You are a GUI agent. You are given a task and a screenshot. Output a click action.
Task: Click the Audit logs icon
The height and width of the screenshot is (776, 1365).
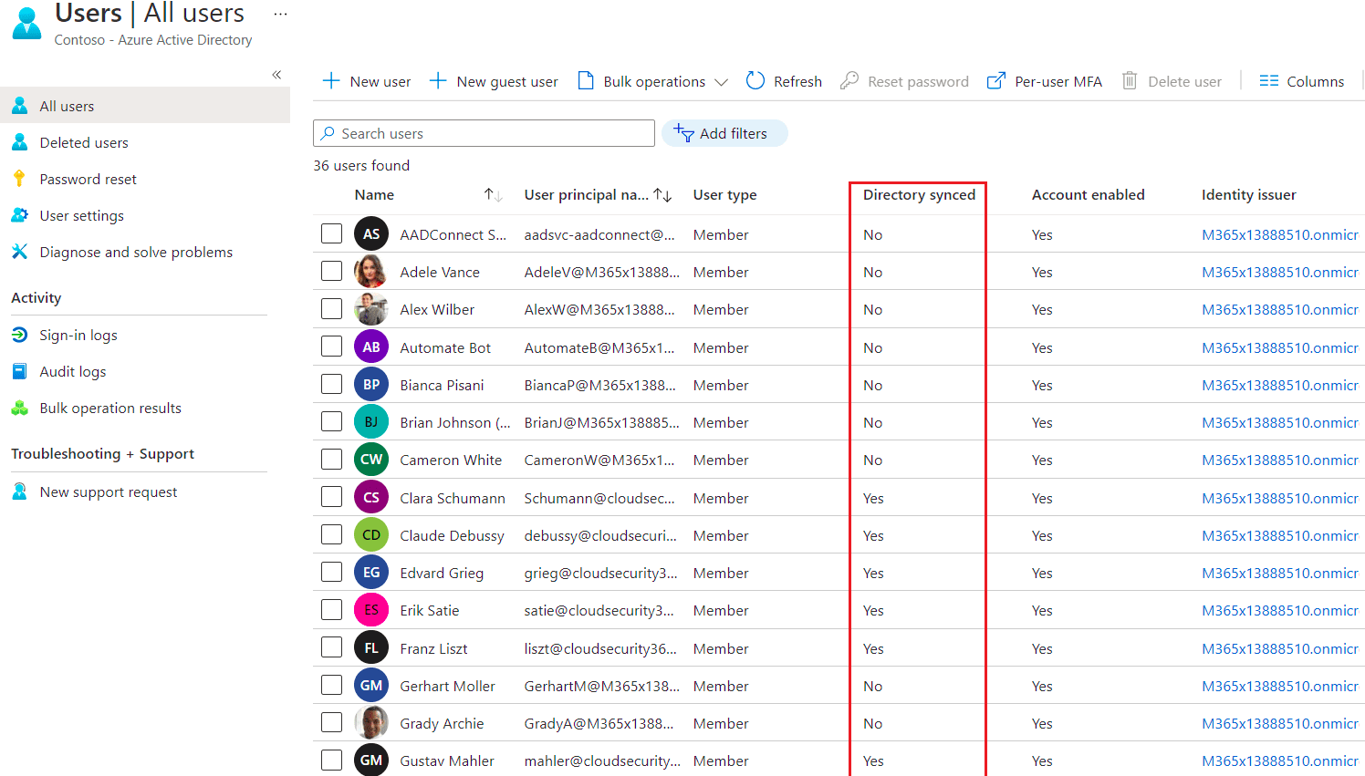click(20, 371)
